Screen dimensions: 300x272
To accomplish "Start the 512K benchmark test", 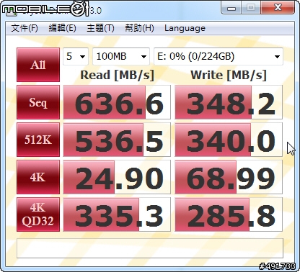I will (x=38, y=140).
